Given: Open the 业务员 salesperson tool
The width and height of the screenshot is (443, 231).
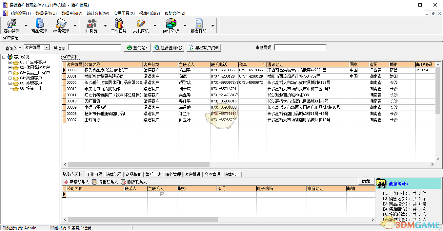Looking at the screenshot, I should coord(91,25).
